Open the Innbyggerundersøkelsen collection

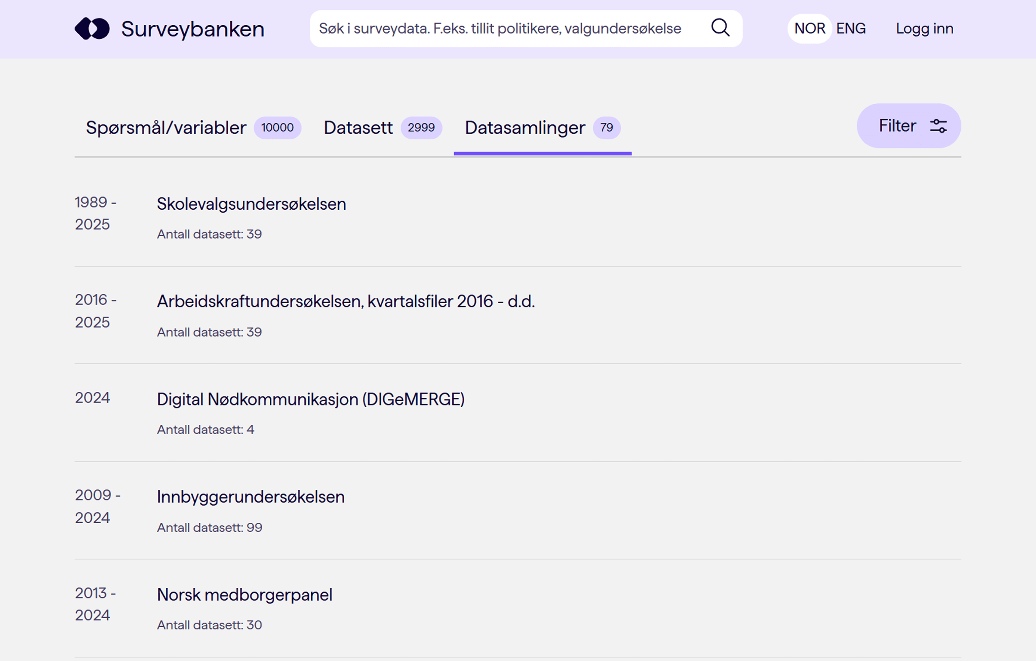coord(251,497)
